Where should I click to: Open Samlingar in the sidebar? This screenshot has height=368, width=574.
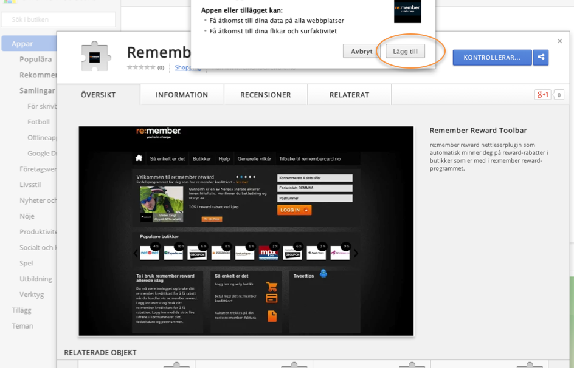click(x=37, y=90)
